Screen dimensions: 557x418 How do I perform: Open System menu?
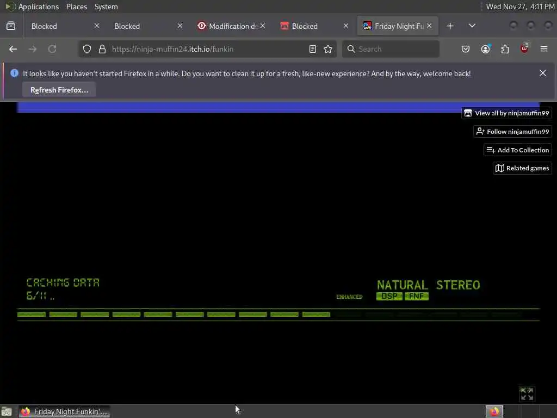click(106, 7)
